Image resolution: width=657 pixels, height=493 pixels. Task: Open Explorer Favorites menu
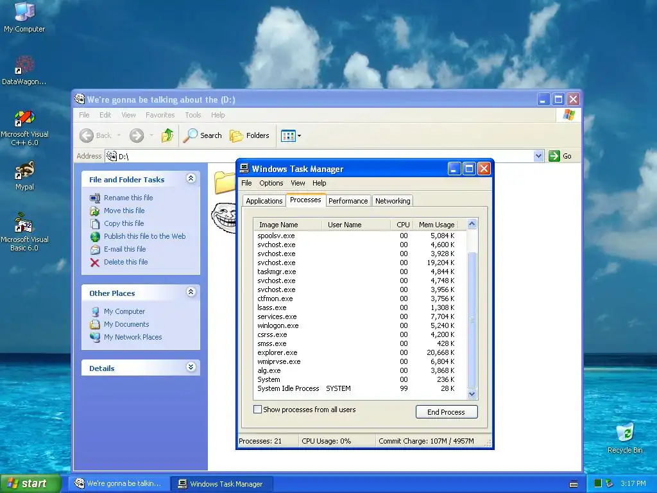[x=160, y=115]
